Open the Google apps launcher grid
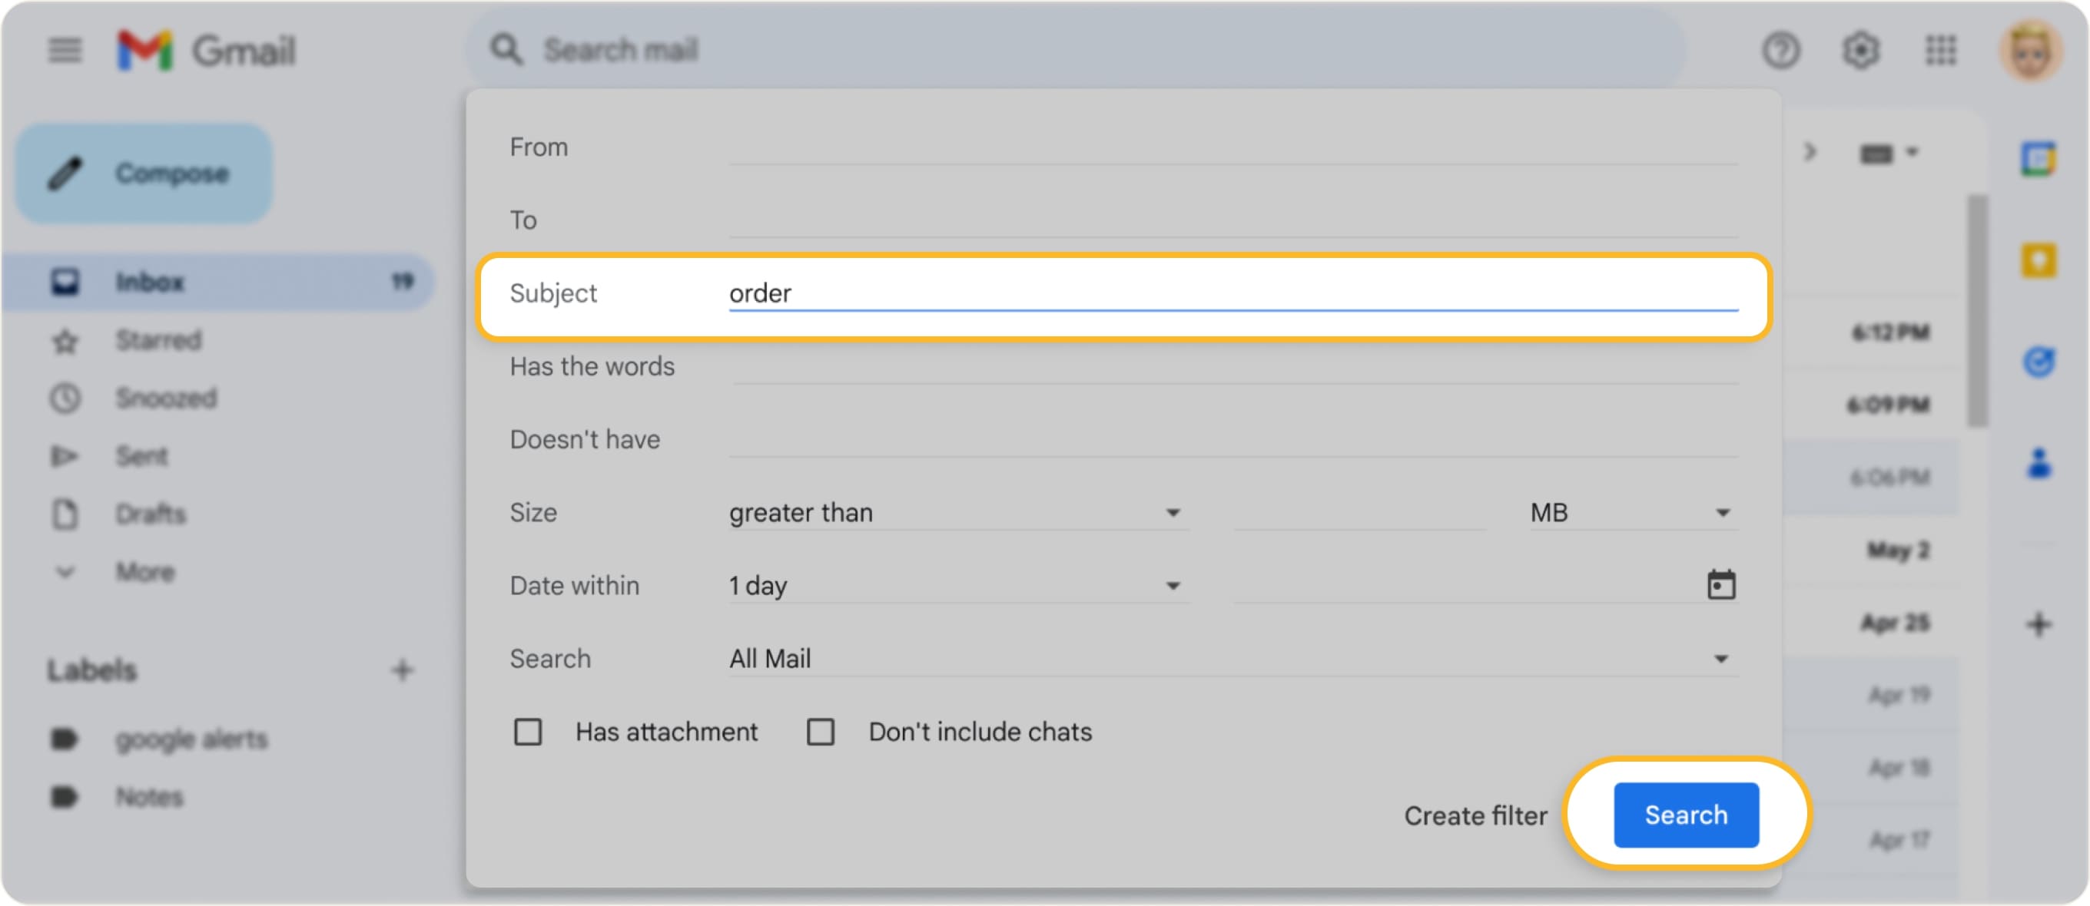Screen dimensions: 2090x906 pos(1942,50)
